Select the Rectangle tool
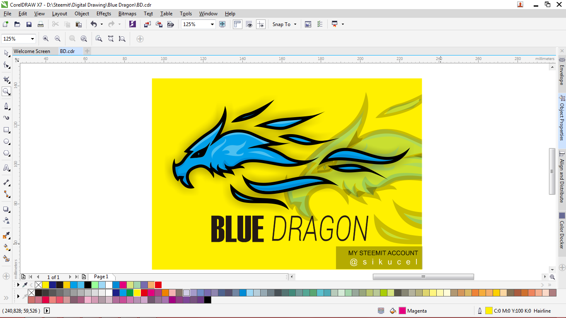Screen dimensions: 566x318 (x=6, y=130)
